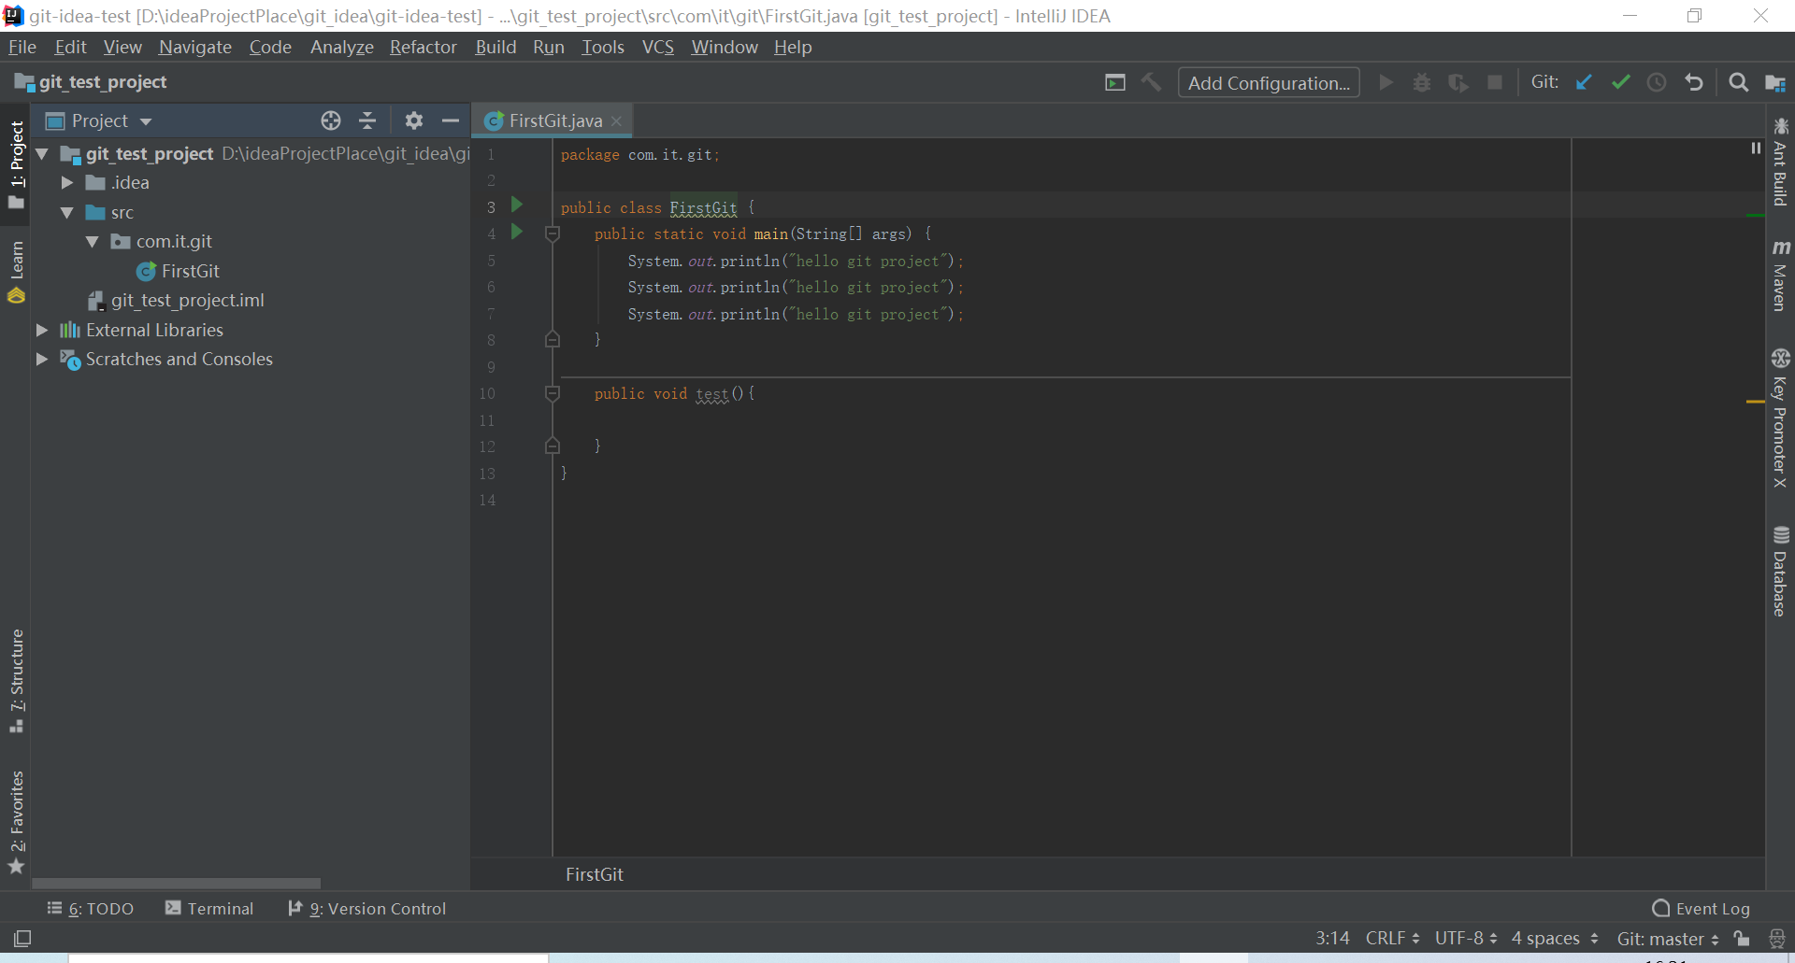
Task: Open the Tools menu
Action: click(x=603, y=47)
